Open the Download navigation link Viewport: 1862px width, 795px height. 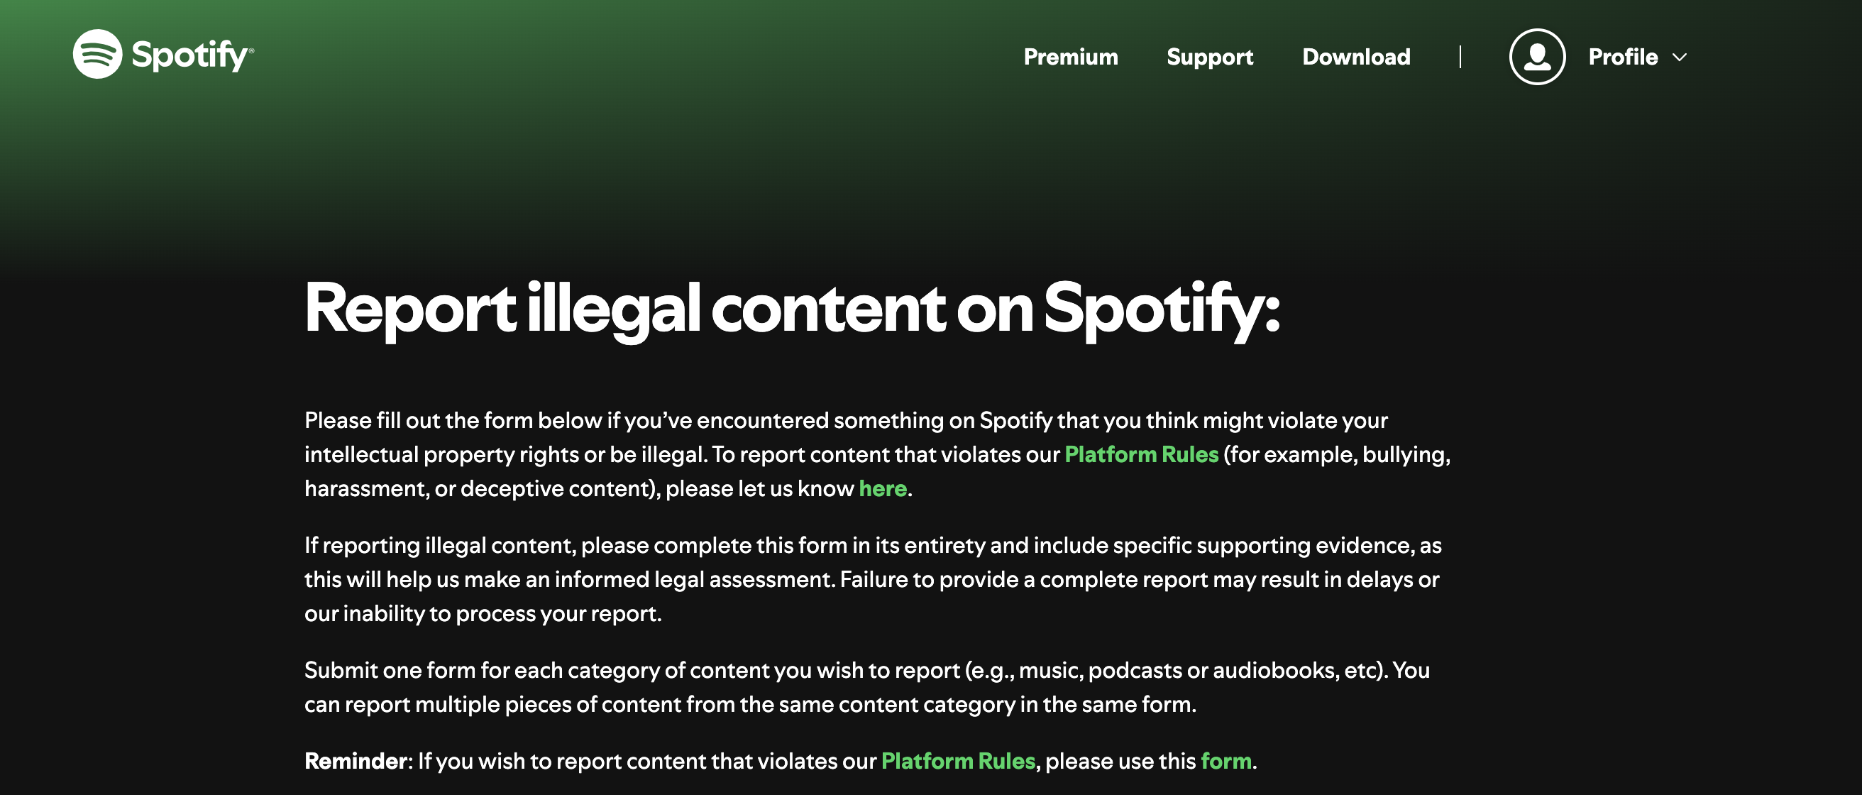click(1356, 56)
